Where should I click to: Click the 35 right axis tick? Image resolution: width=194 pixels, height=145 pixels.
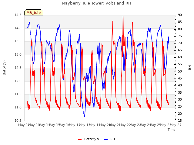point(180,92)
